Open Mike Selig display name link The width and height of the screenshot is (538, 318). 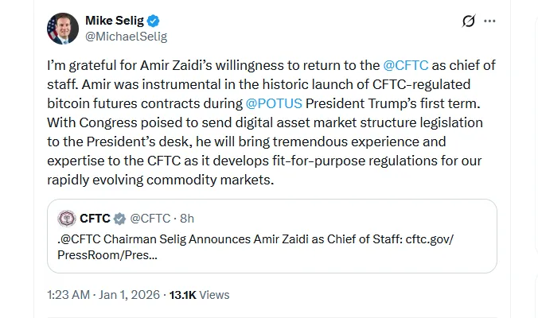(118, 21)
